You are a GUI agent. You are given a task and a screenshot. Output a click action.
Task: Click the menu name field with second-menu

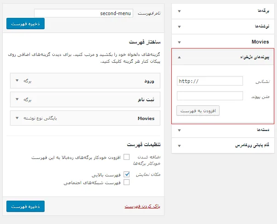tap(84, 13)
